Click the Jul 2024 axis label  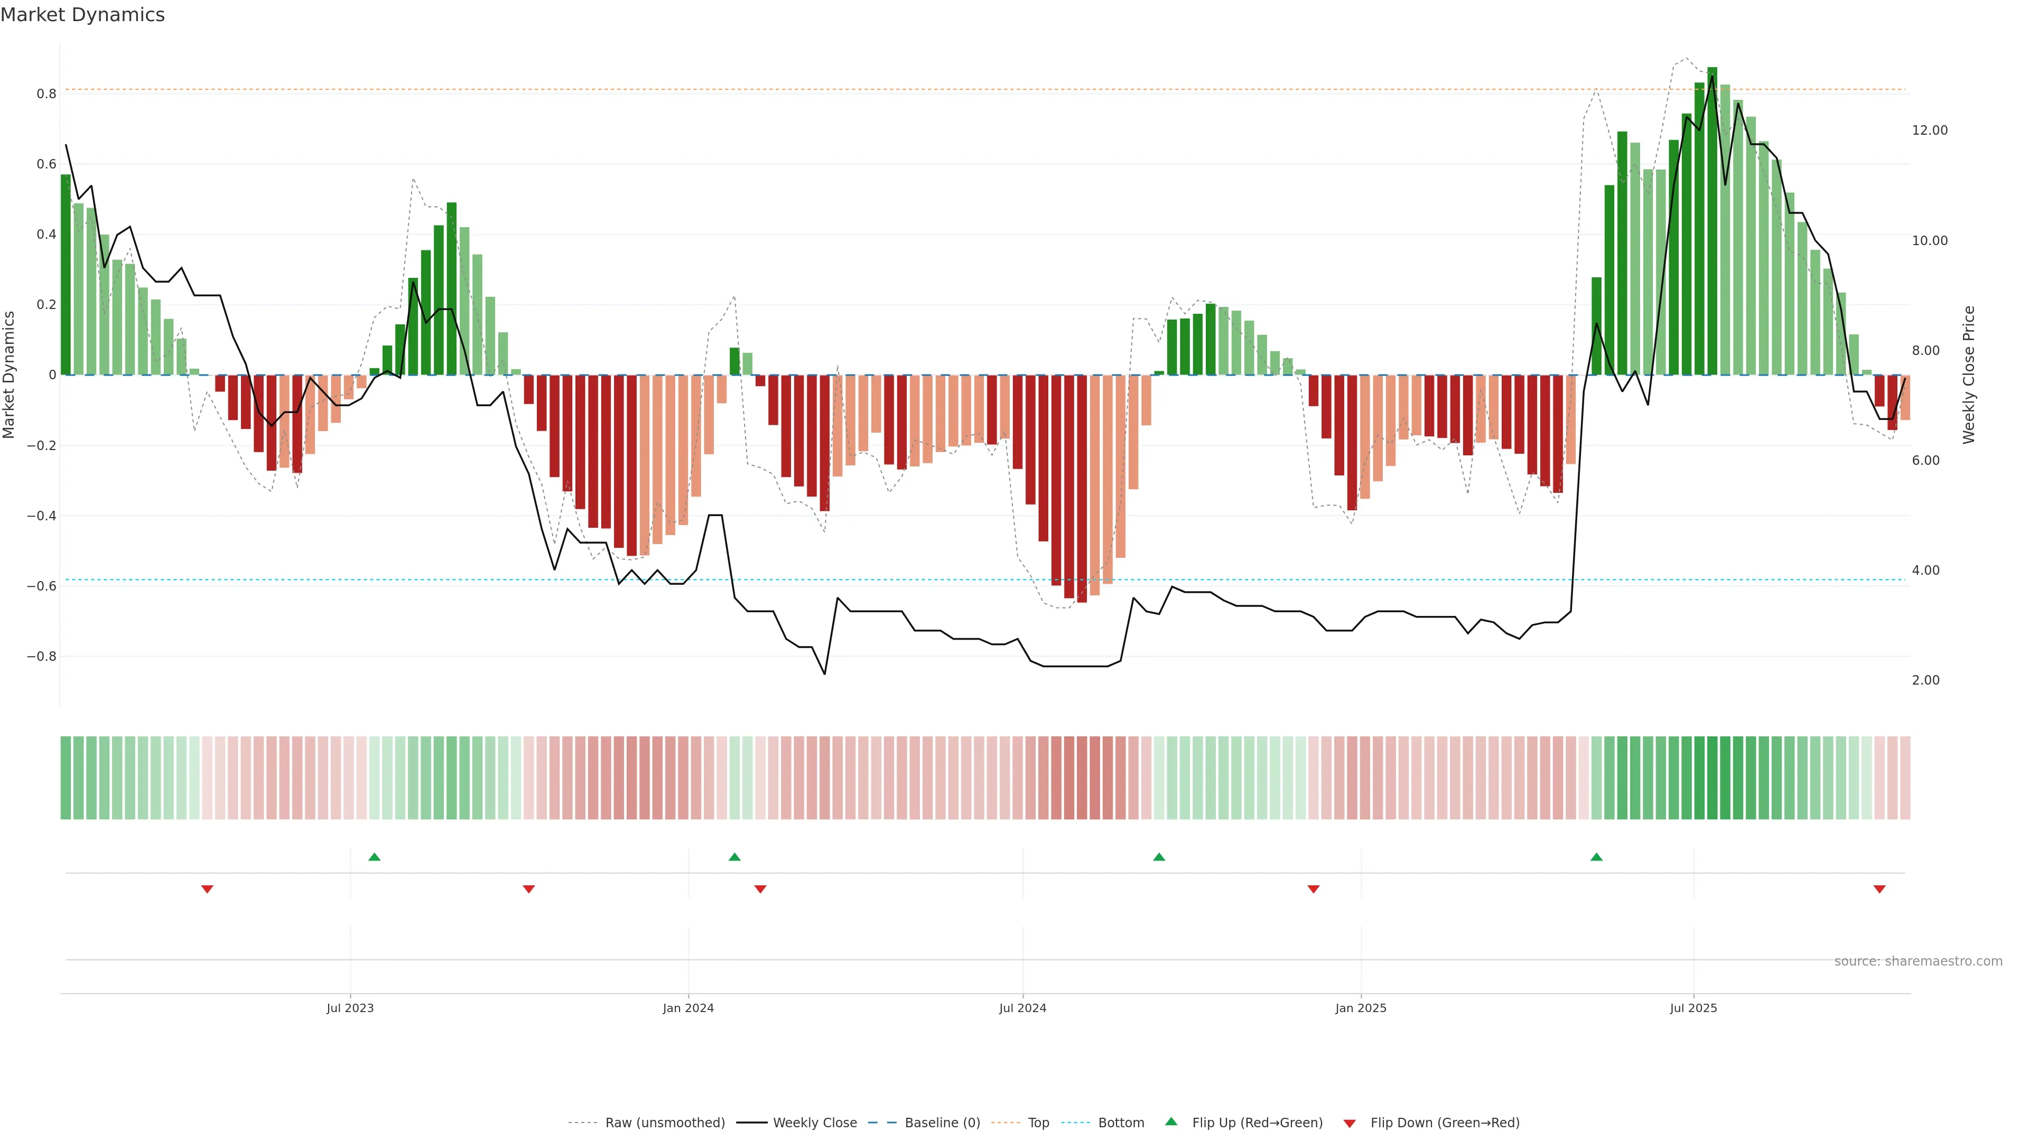(x=1022, y=1008)
